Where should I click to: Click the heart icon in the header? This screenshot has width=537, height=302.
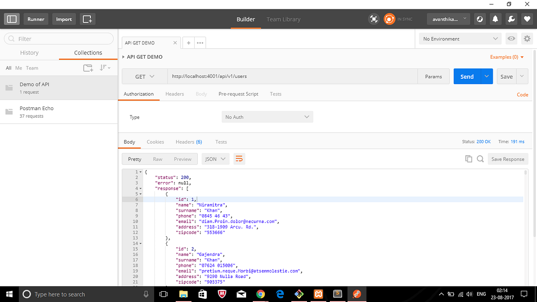tap(526, 19)
